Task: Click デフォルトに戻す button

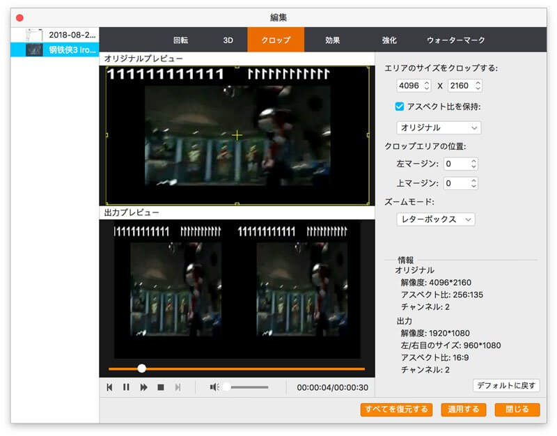Action: click(x=506, y=386)
